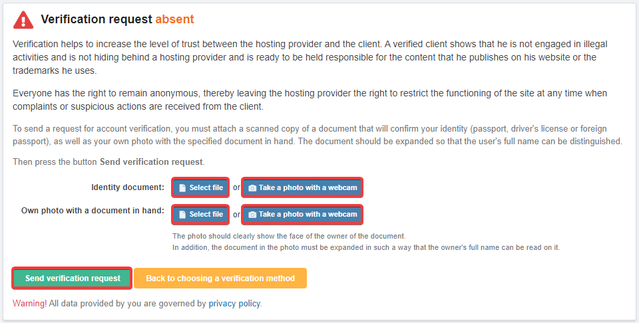
Task: Click the red warning triangle icon
Action: click(23, 20)
